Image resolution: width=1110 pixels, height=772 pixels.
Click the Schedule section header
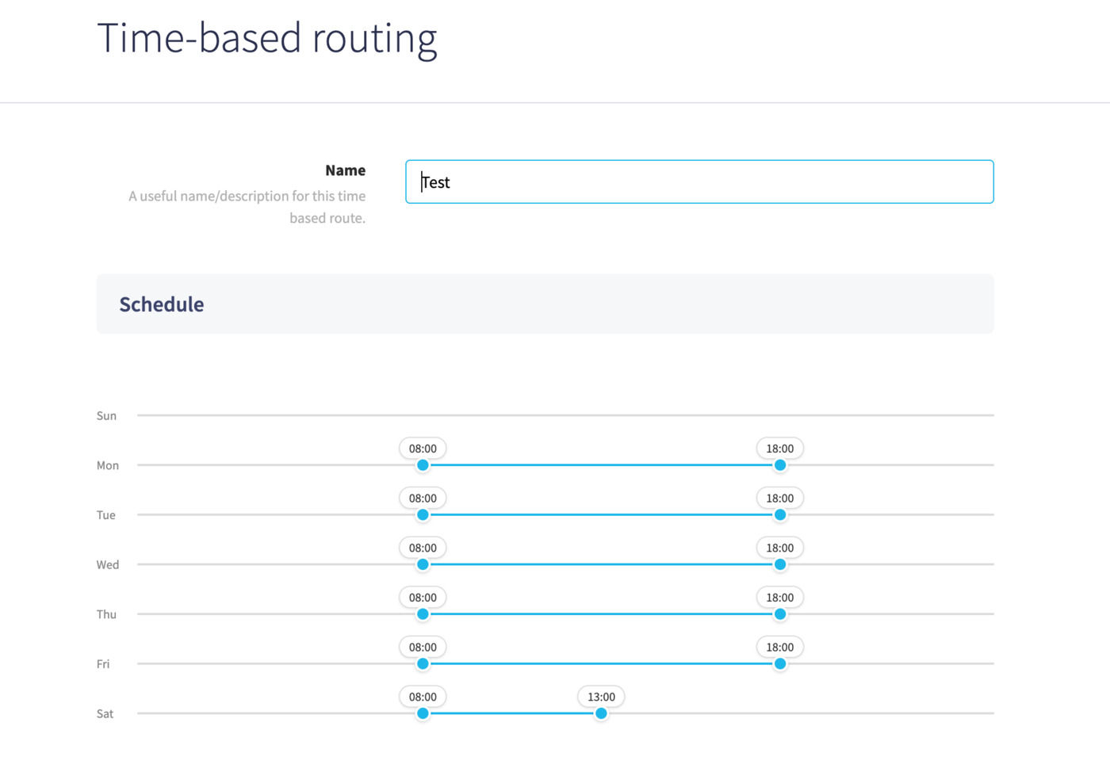click(162, 304)
